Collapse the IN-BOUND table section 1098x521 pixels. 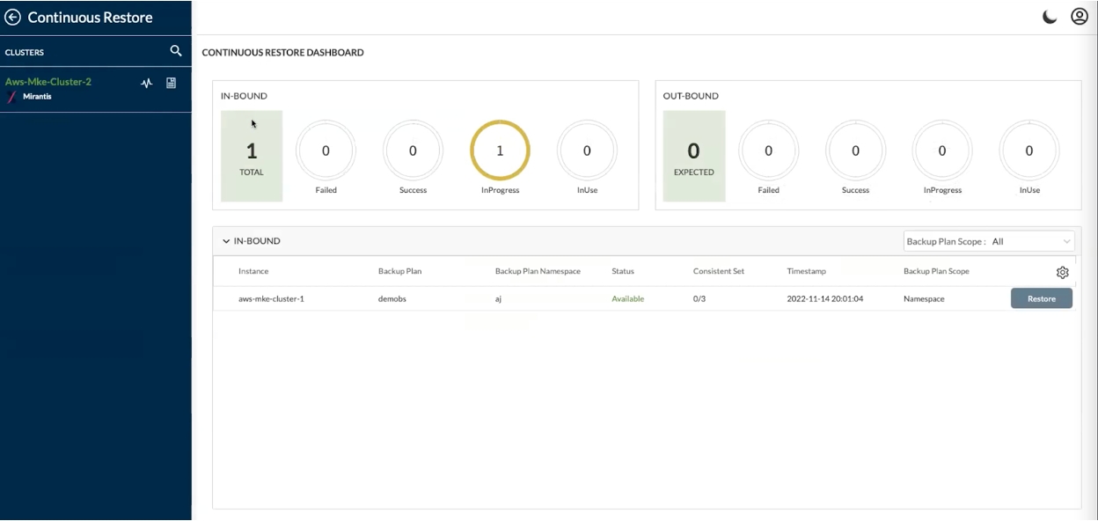coord(226,241)
